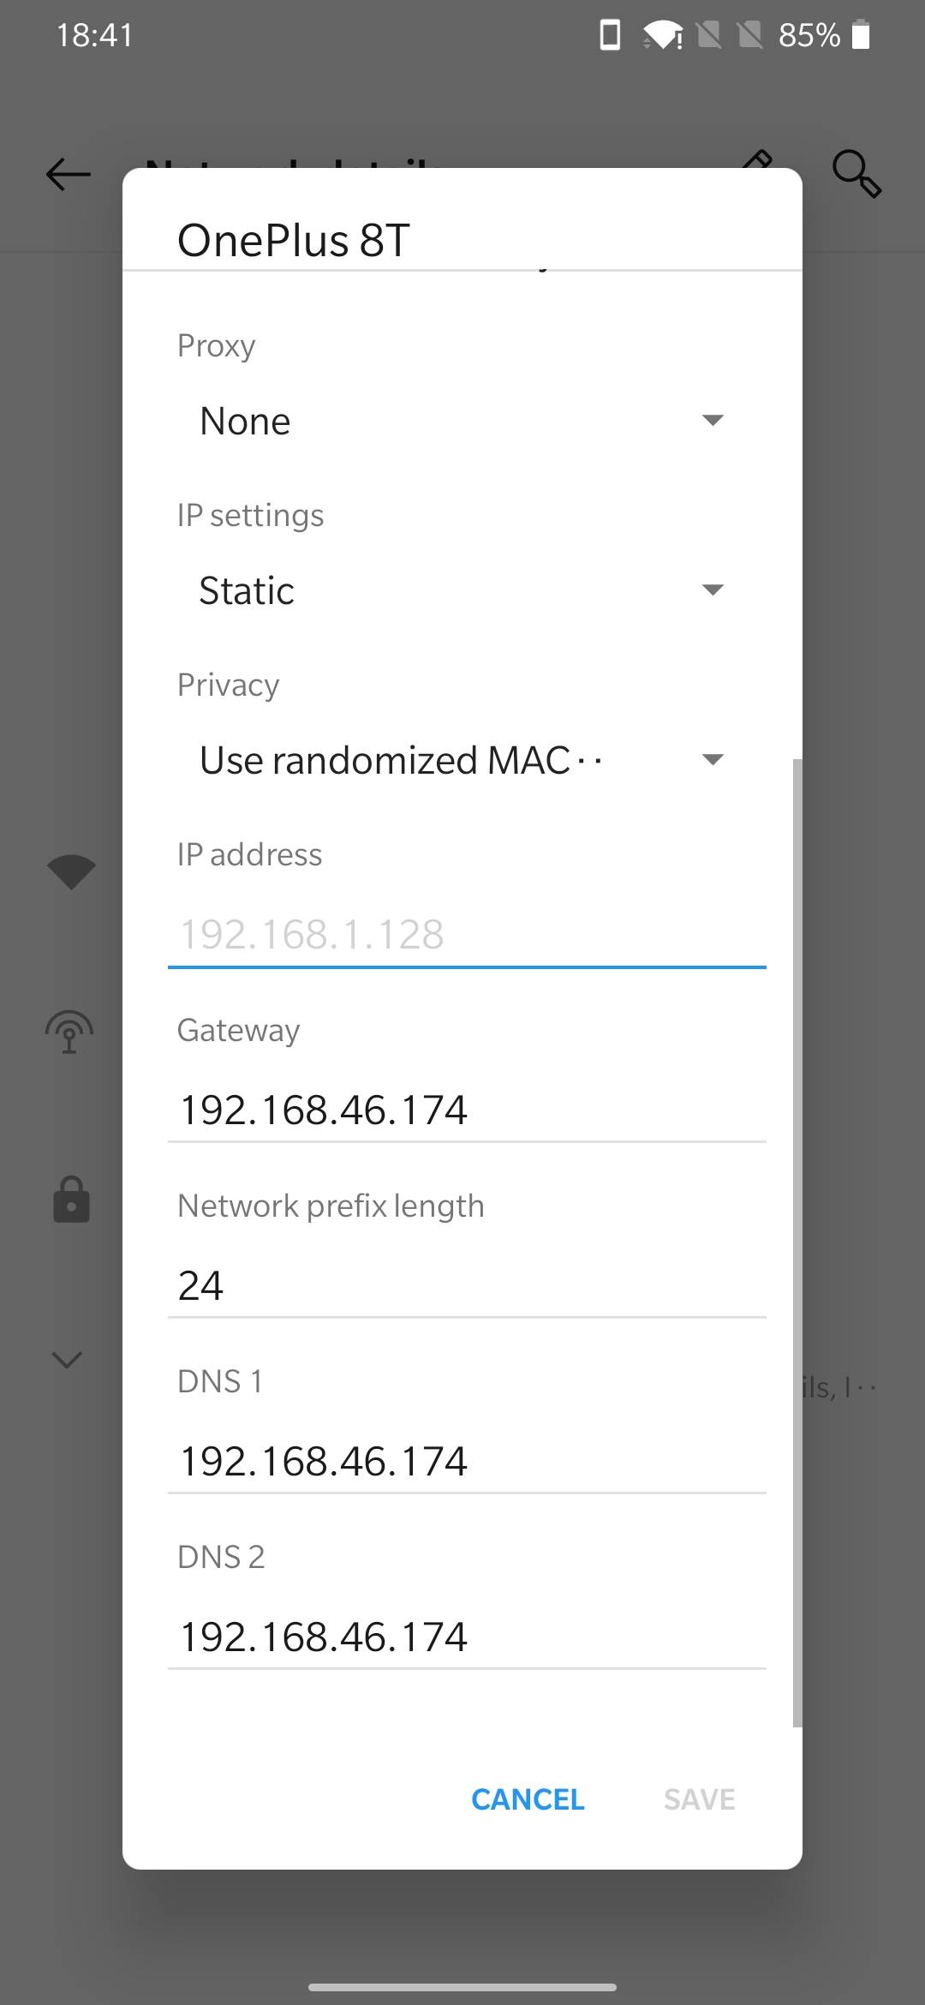Tap the edit pencil icon
This screenshot has width=925, height=2005.
(759, 159)
